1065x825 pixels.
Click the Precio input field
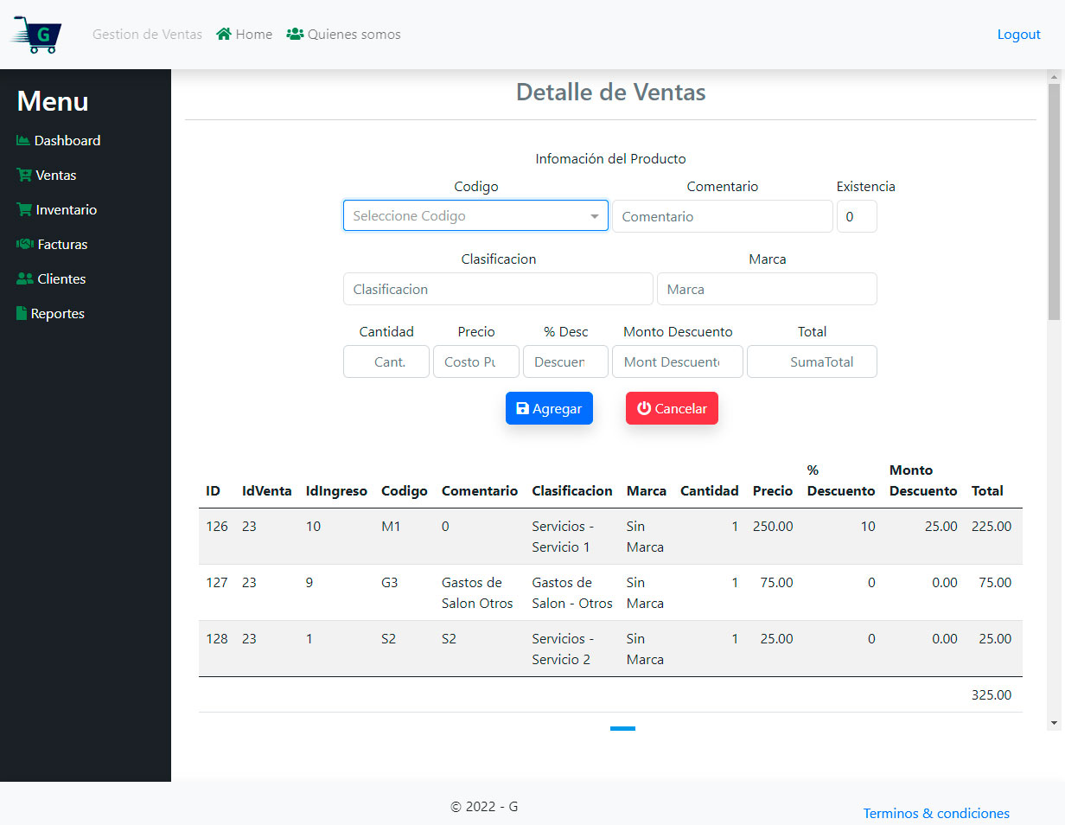[476, 361]
